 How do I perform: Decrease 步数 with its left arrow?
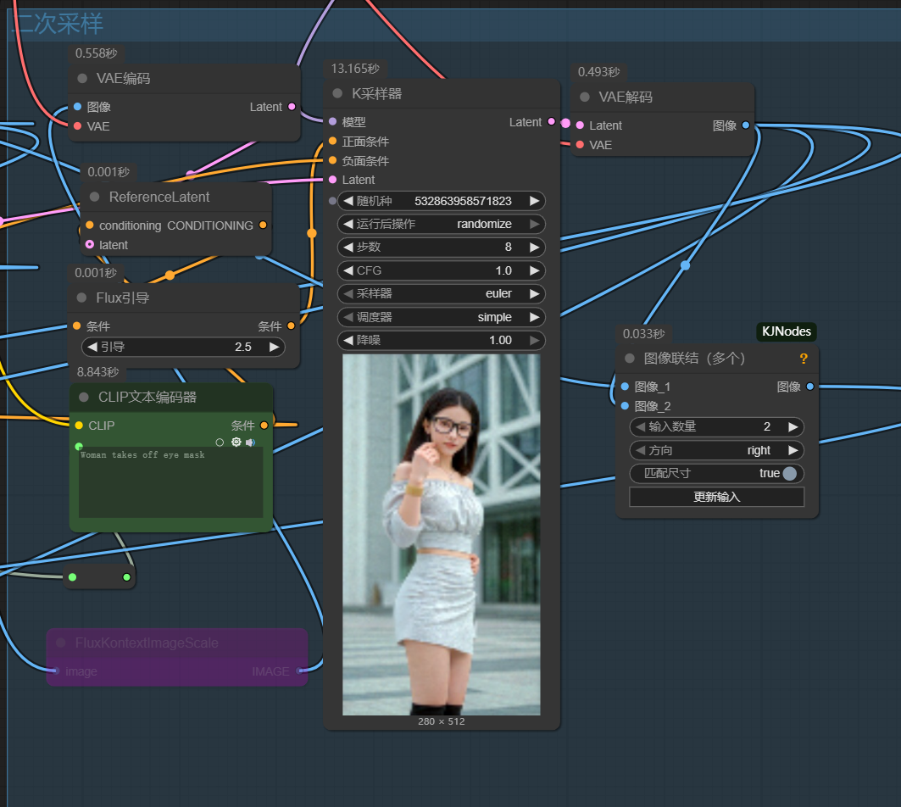click(348, 248)
